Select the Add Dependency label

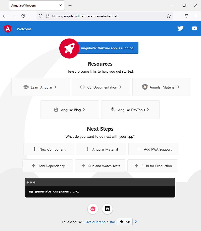52,166
